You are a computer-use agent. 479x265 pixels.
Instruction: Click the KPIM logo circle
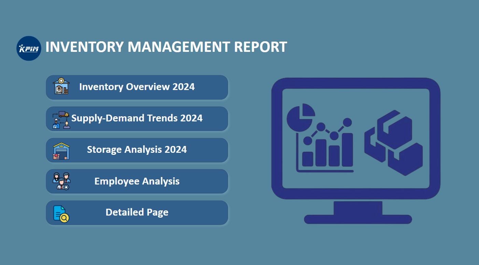(x=29, y=48)
